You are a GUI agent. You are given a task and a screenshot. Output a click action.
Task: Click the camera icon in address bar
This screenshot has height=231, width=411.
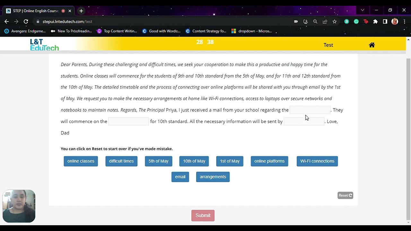point(296,21)
